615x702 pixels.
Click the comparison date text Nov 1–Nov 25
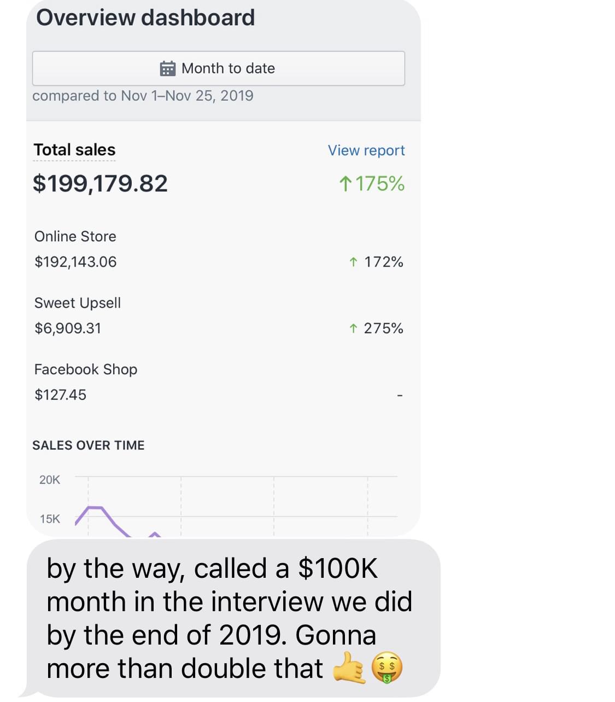(x=166, y=96)
